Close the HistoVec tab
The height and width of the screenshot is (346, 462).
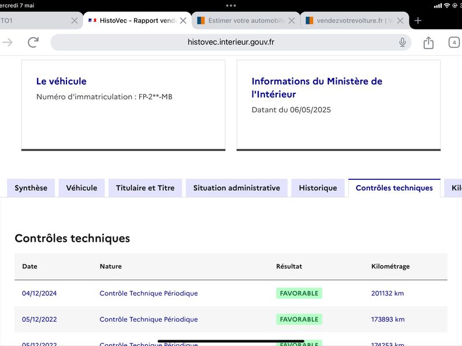click(183, 21)
